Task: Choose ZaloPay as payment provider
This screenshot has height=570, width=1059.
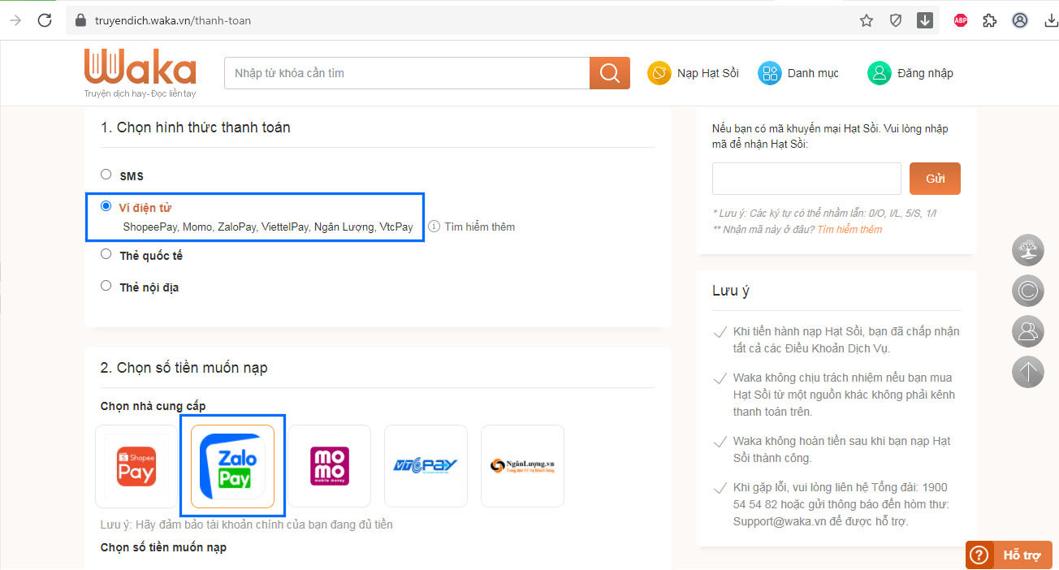Action: click(232, 466)
